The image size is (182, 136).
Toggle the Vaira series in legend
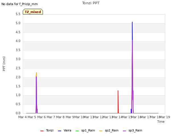point(65,130)
